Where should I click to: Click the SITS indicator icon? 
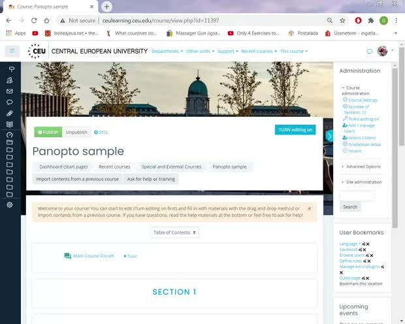[96, 133]
